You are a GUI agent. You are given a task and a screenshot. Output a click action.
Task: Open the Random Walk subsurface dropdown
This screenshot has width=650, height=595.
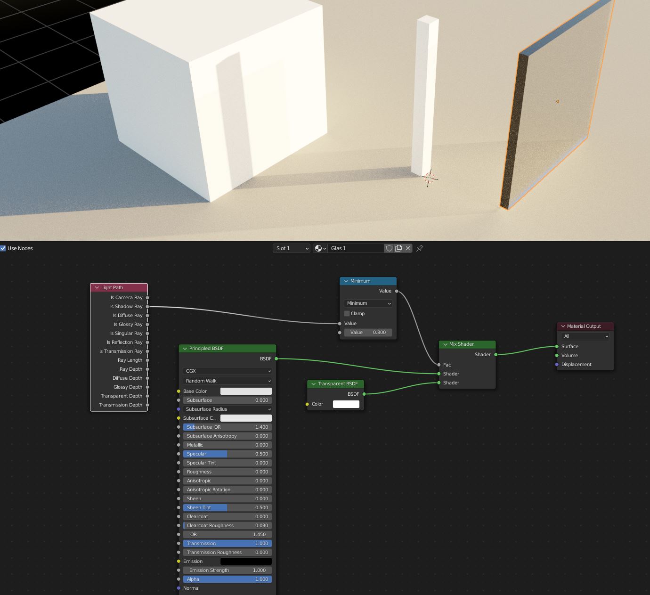click(227, 381)
